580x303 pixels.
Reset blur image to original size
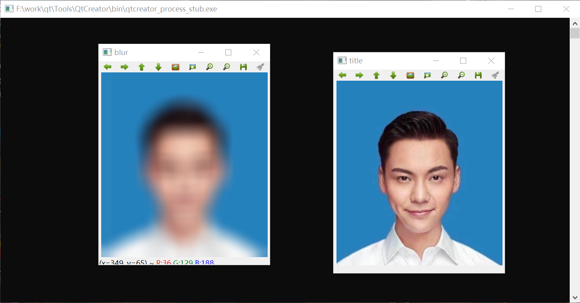click(x=176, y=67)
